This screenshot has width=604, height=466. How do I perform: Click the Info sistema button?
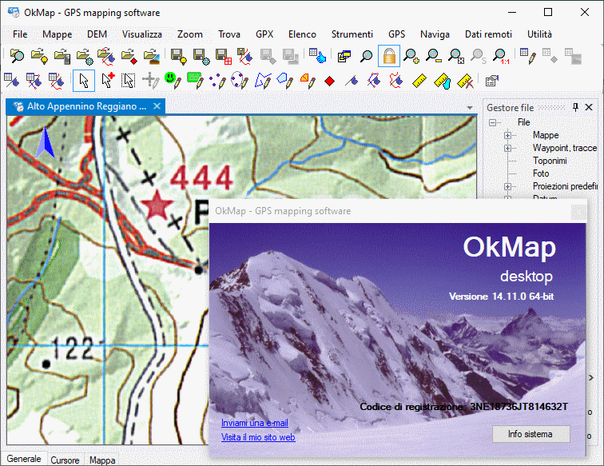tap(530, 434)
